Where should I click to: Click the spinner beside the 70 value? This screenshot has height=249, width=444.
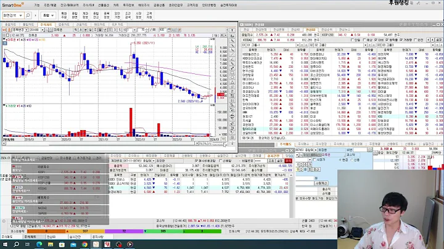pos(147,30)
